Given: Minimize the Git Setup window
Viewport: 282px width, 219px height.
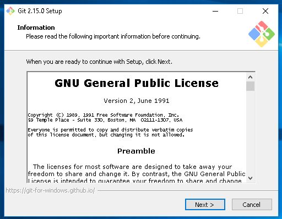Looking at the screenshot, I should coord(215,11).
